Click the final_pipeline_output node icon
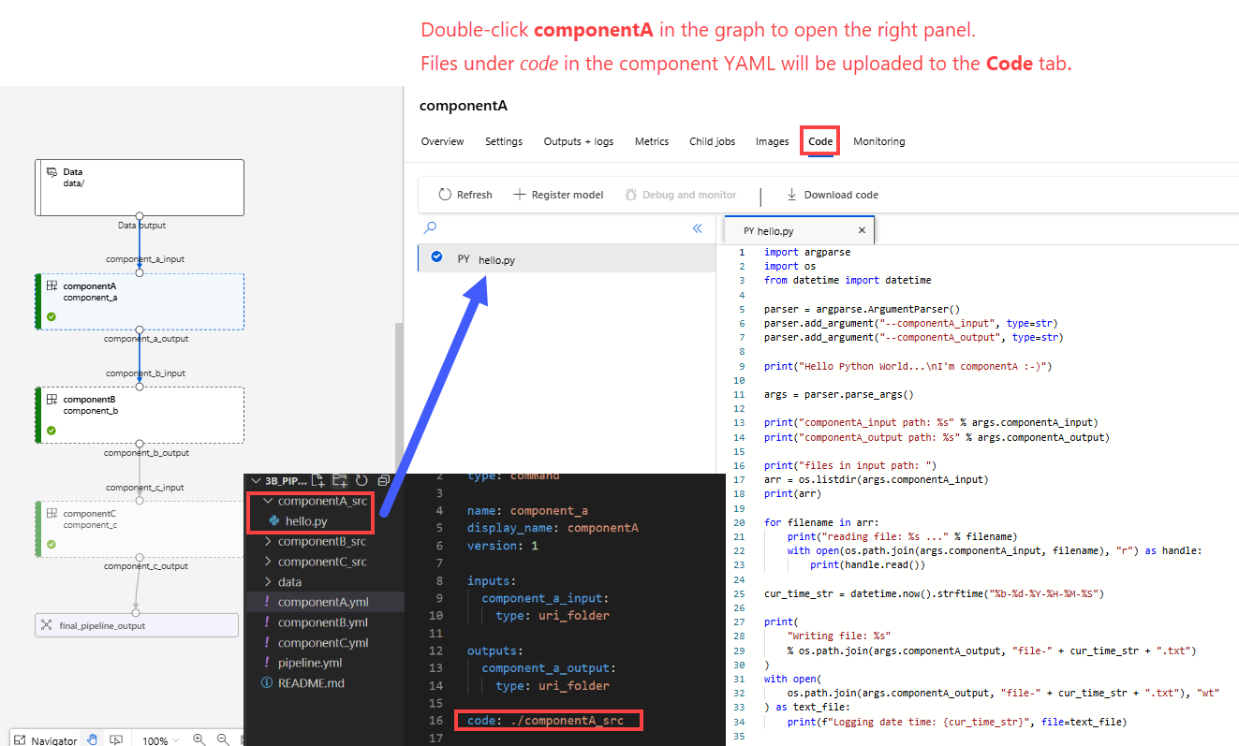Screen dimensions: 1239x746 [x=47, y=625]
